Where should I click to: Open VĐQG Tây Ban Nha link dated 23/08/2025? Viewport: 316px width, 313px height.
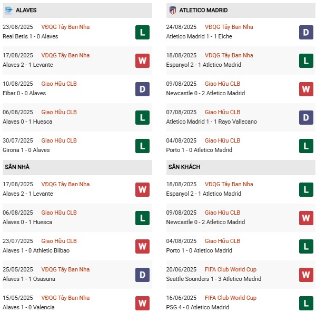[65, 27]
